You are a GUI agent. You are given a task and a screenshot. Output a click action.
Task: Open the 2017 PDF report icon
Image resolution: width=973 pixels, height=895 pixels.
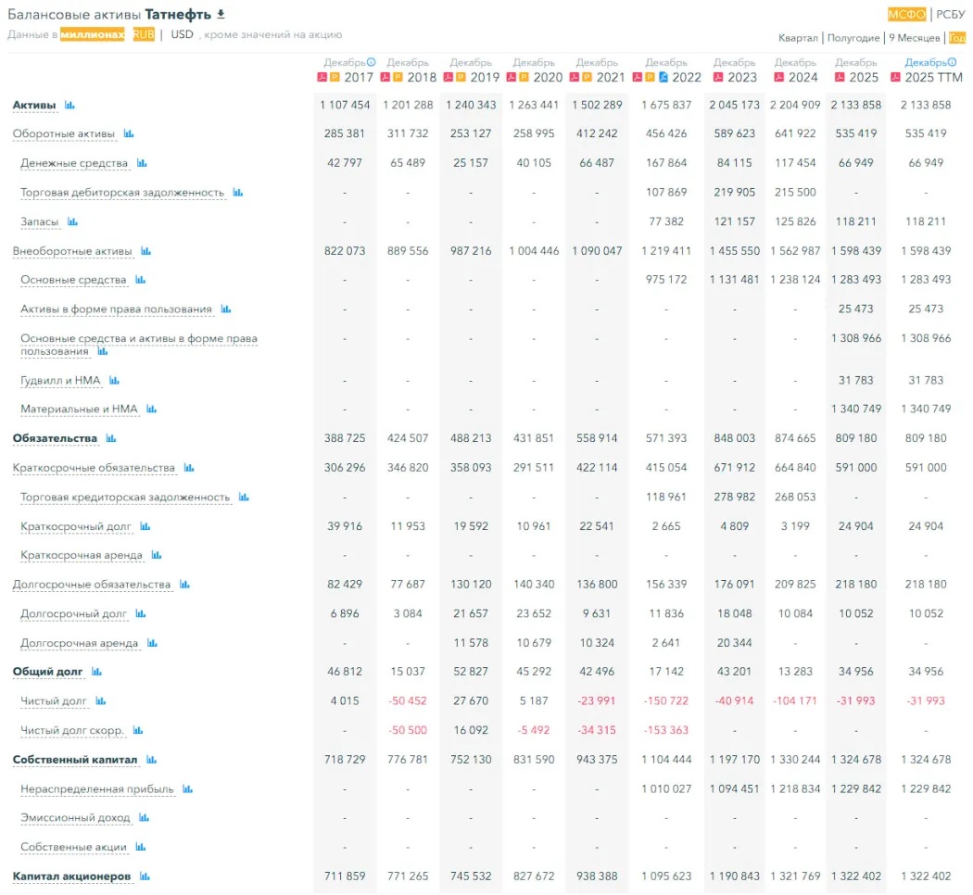tap(322, 78)
